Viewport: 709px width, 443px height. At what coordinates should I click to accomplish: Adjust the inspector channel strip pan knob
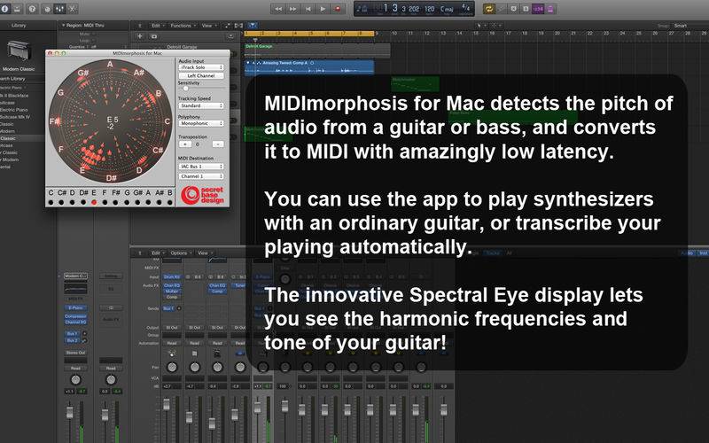[x=76, y=380]
